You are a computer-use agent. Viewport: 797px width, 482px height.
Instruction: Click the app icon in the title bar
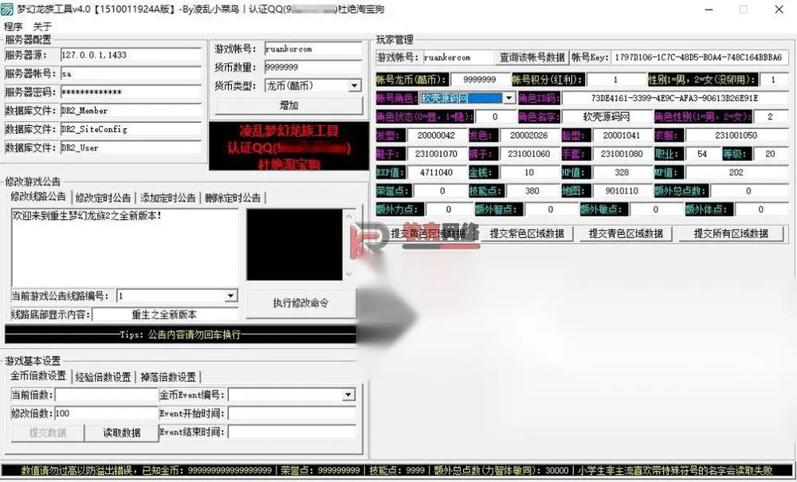coord(7,9)
